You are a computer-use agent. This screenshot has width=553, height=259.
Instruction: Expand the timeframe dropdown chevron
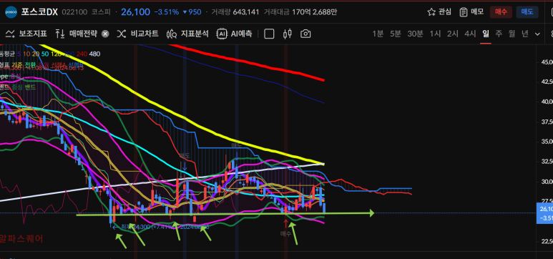pyautogui.click(x=537, y=34)
